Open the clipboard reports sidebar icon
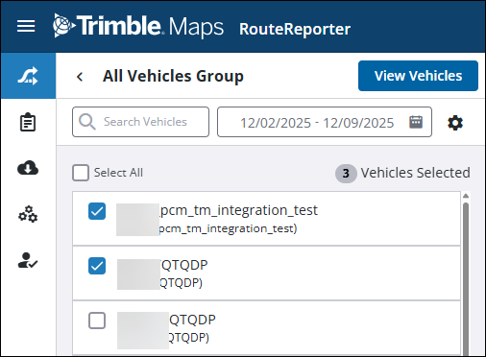486x357 pixels. point(28,122)
